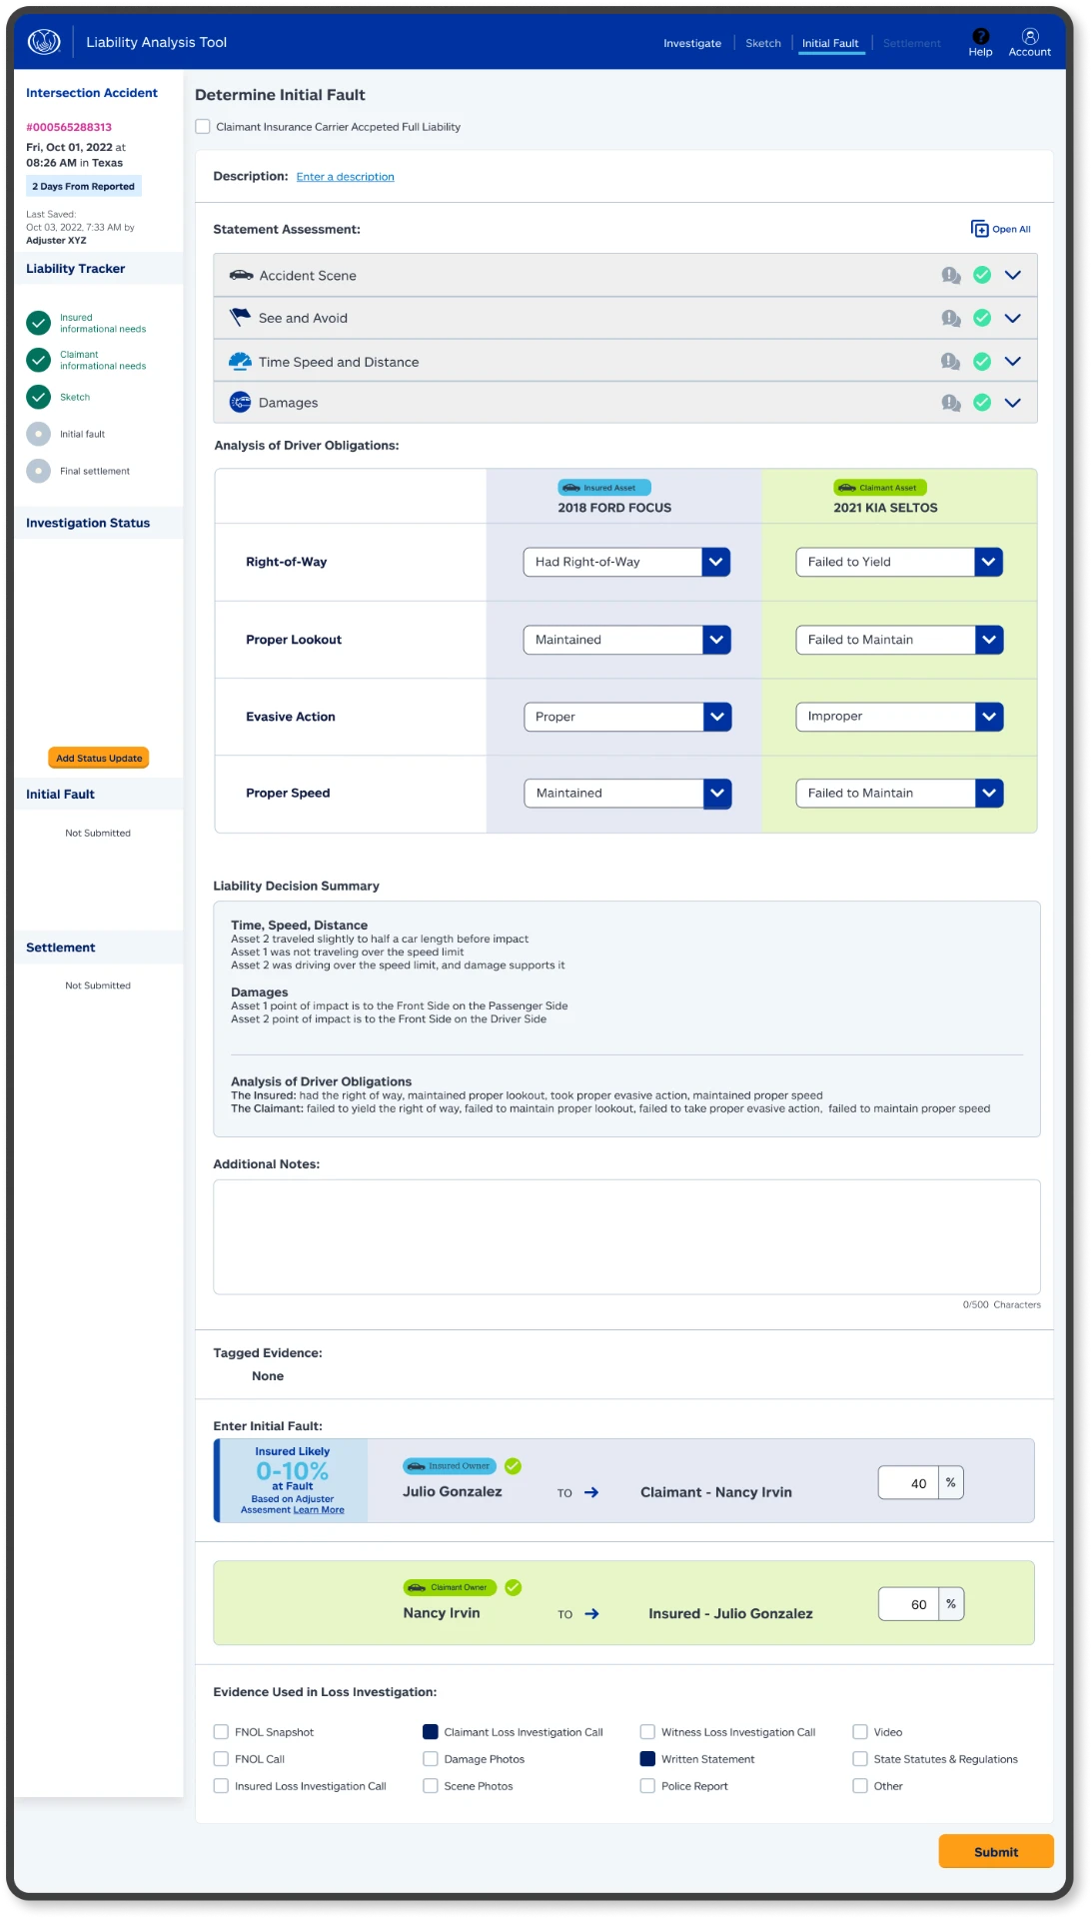
Task: Go to the Investigate tab
Action: pos(692,43)
